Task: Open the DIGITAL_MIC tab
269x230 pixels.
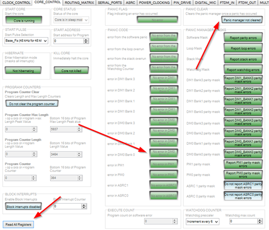Action: coord(205,3)
